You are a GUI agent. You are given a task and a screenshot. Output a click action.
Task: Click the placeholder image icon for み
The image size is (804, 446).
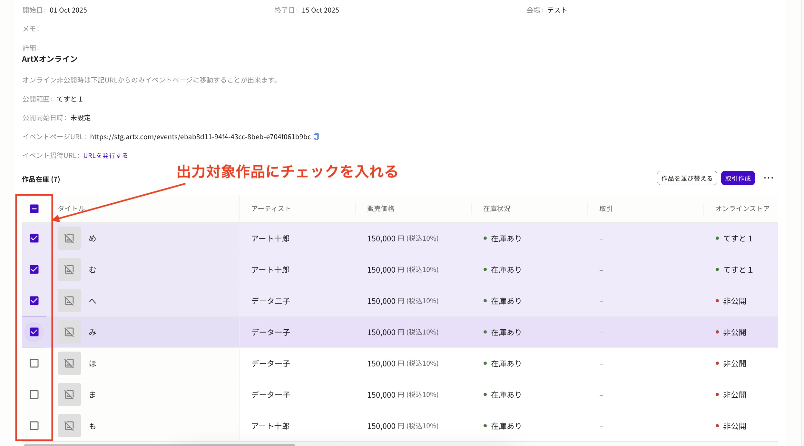point(69,332)
